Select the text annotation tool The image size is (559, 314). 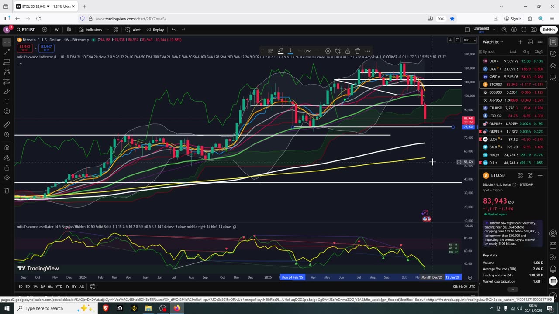pos(7,102)
